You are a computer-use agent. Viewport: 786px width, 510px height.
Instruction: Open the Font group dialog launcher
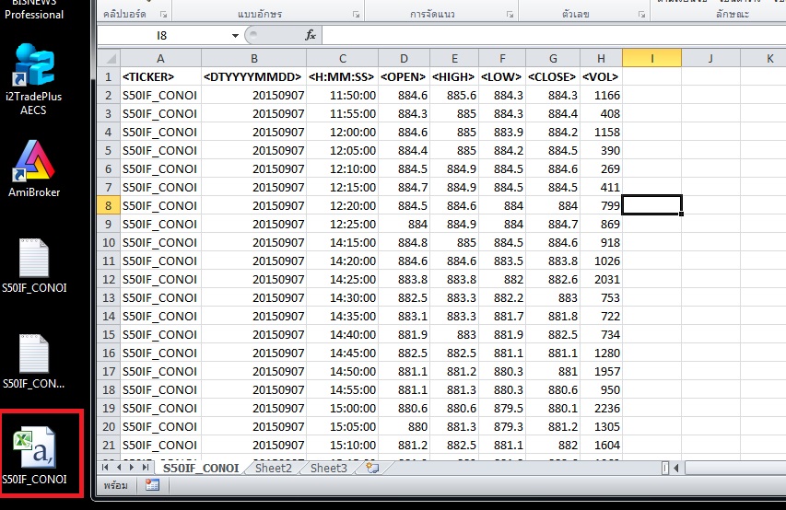(x=357, y=15)
